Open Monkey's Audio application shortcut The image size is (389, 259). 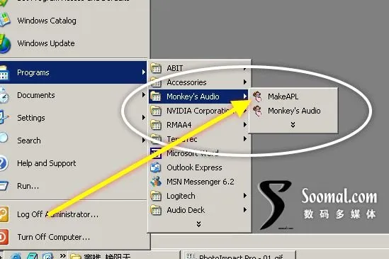tap(293, 111)
